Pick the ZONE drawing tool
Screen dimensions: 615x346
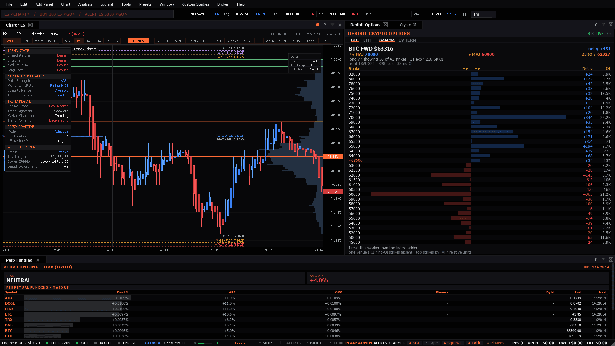coord(178,41)
